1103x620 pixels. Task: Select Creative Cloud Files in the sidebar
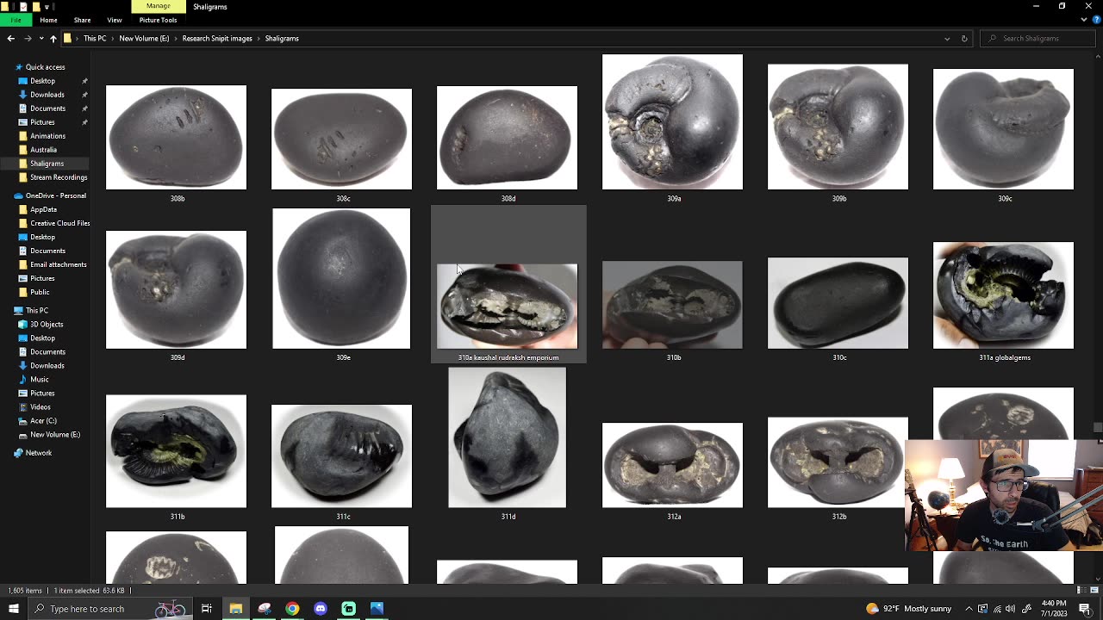59,223
